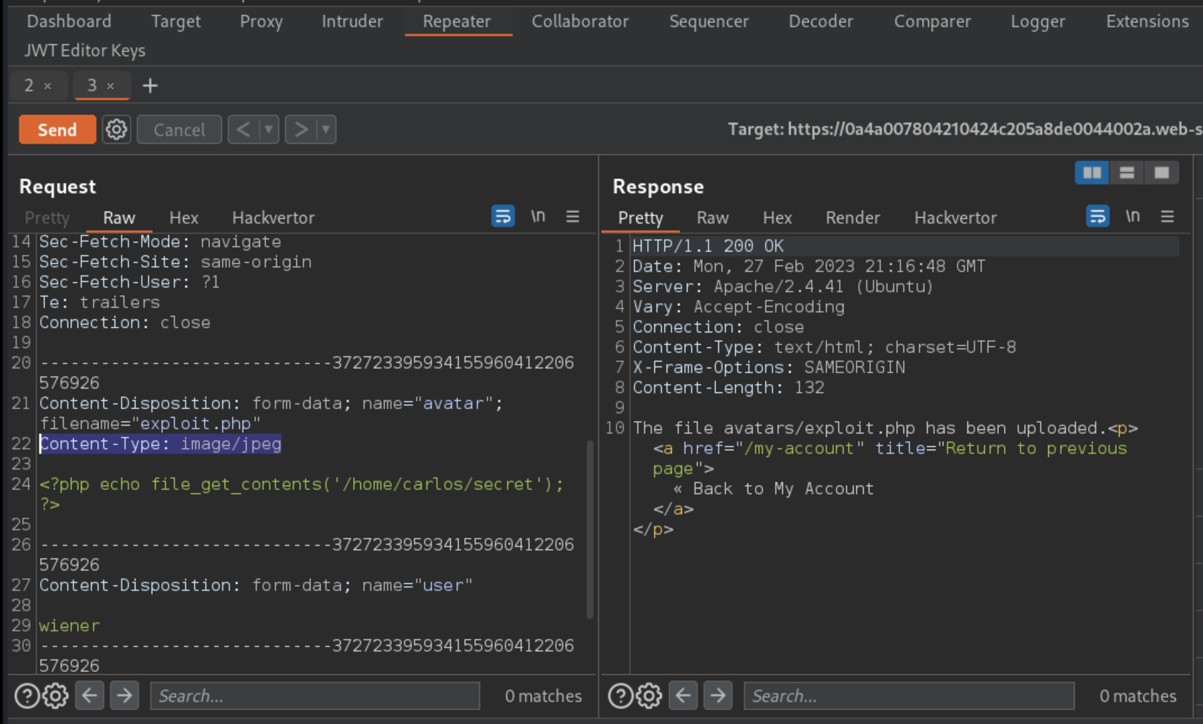
Task: Toggle word wrap in the Request panel
Action: point(503,216)
